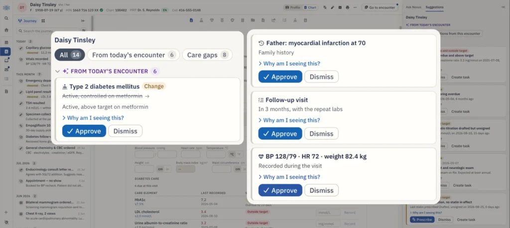Open the Chest X-ray, 2 views journey entry
510x228 pixels.
coord(52,216)
